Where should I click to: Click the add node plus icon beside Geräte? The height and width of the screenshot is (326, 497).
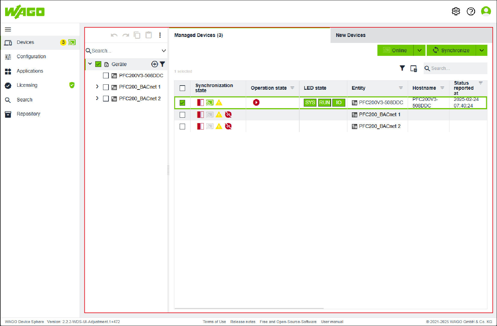(154, 64)
